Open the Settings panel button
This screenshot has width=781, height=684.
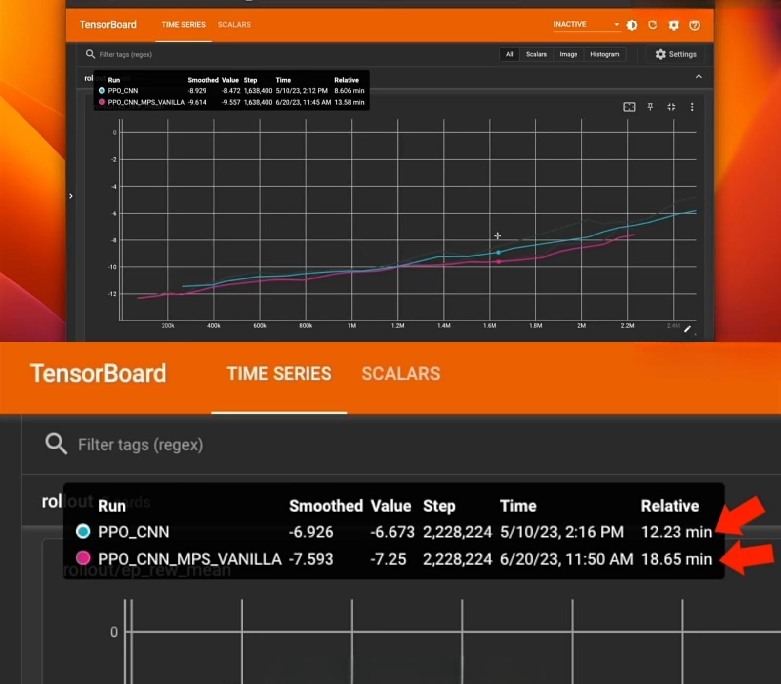(x=676, y=54)
